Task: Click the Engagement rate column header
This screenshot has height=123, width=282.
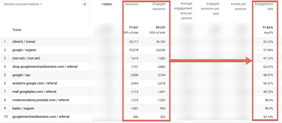Action: pyautogui.click(x=264, y=7)
